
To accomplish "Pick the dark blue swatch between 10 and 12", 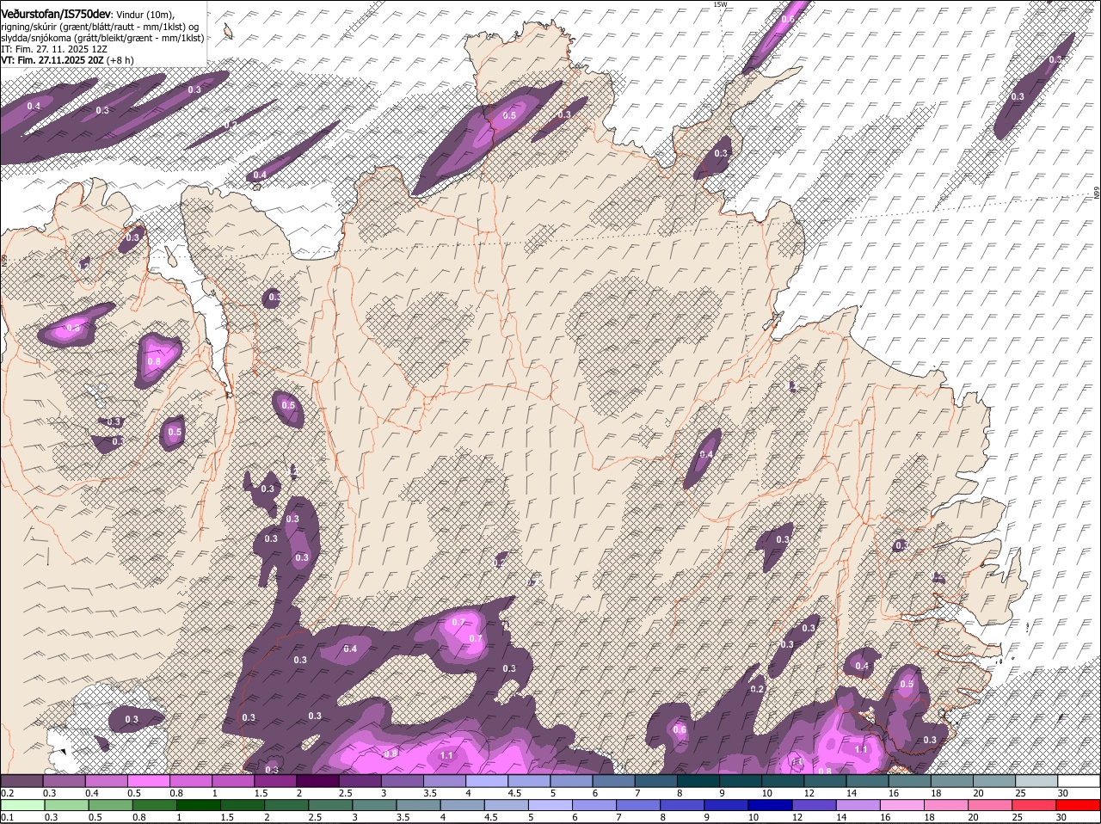I will pyautogui.click(x=771, y=806).
